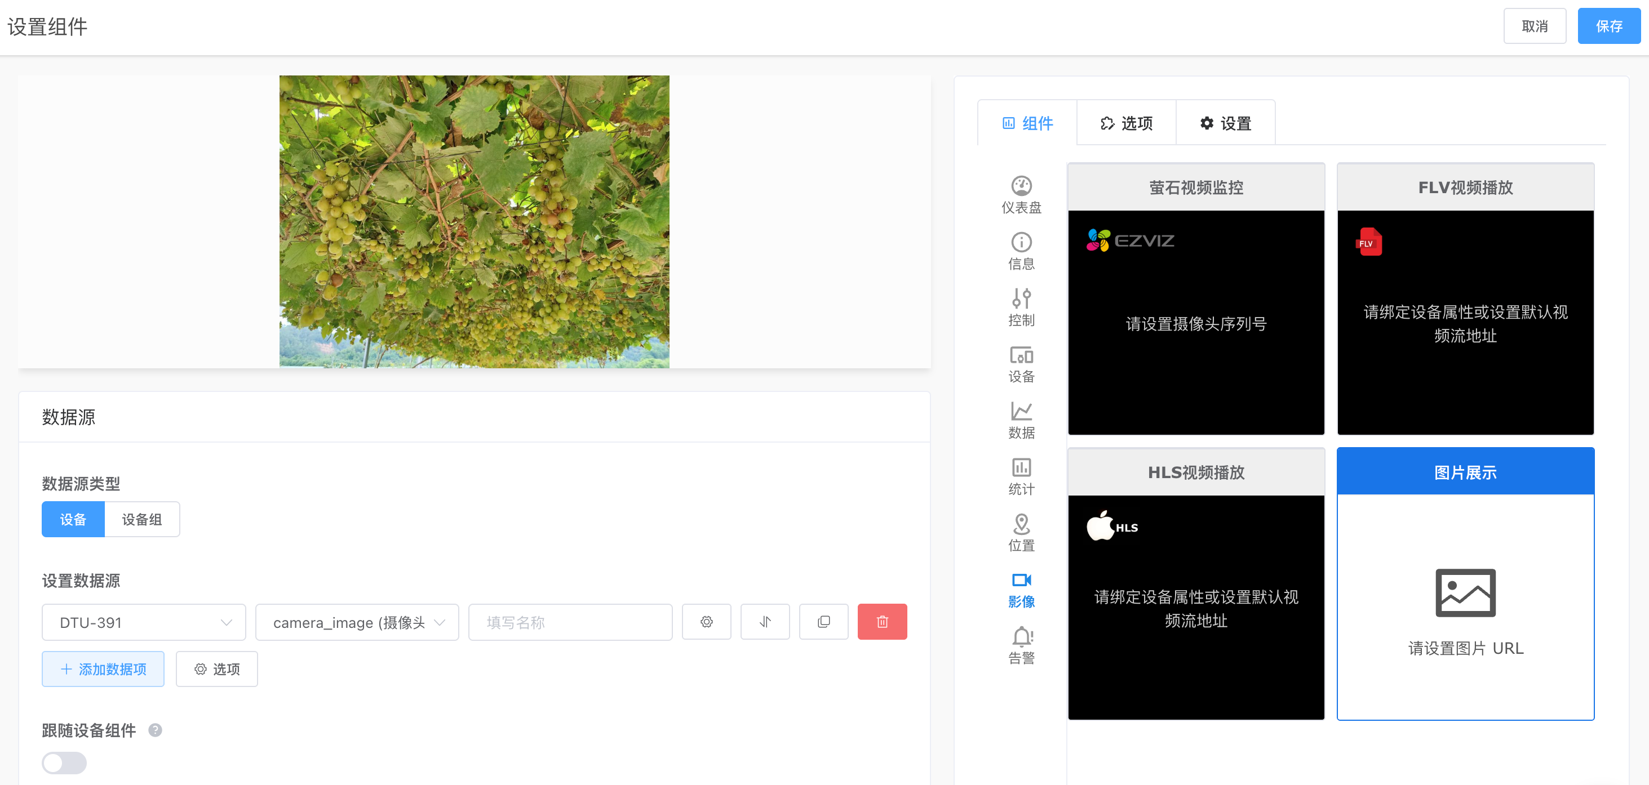
Task: Select the 控制 category icon
Action: [1022, 306]
